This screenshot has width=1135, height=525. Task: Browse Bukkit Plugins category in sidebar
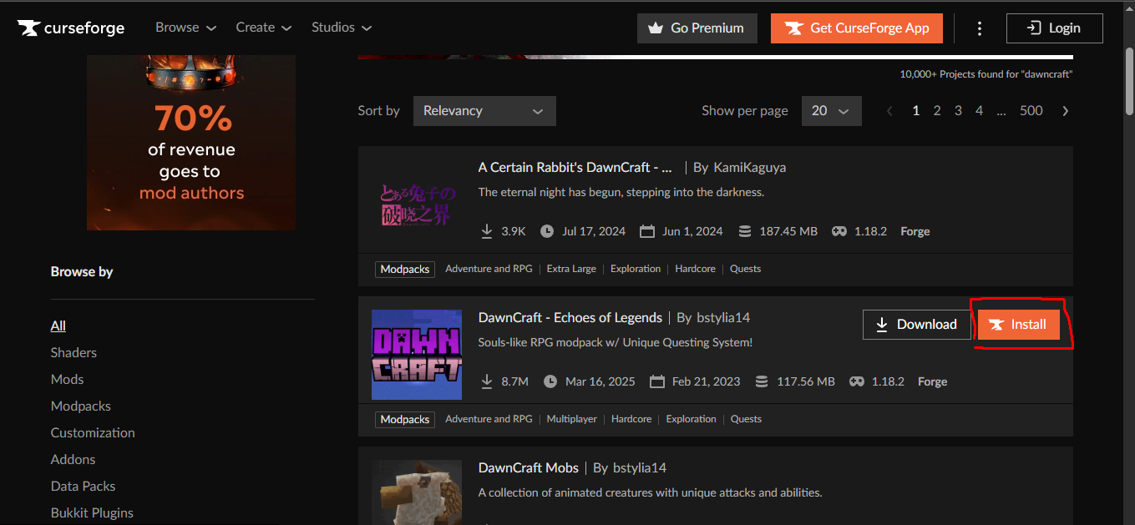(92, 512)
